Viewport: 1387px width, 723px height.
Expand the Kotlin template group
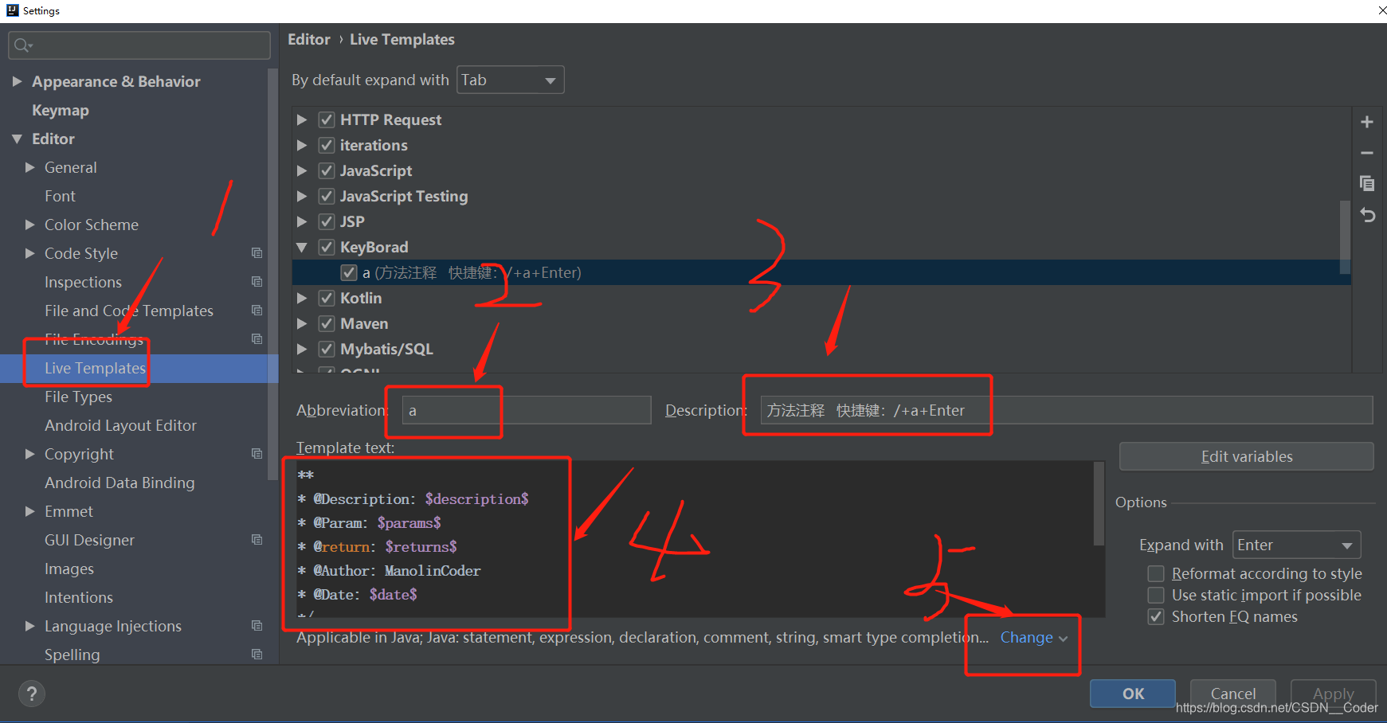302,298
